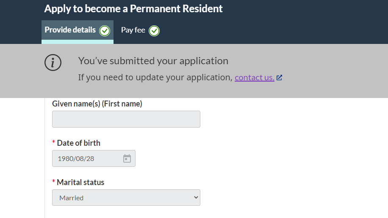This screenshot has width=388, height=218.
Task: Click the Given name(s) input field
Action: coord(126,119)
